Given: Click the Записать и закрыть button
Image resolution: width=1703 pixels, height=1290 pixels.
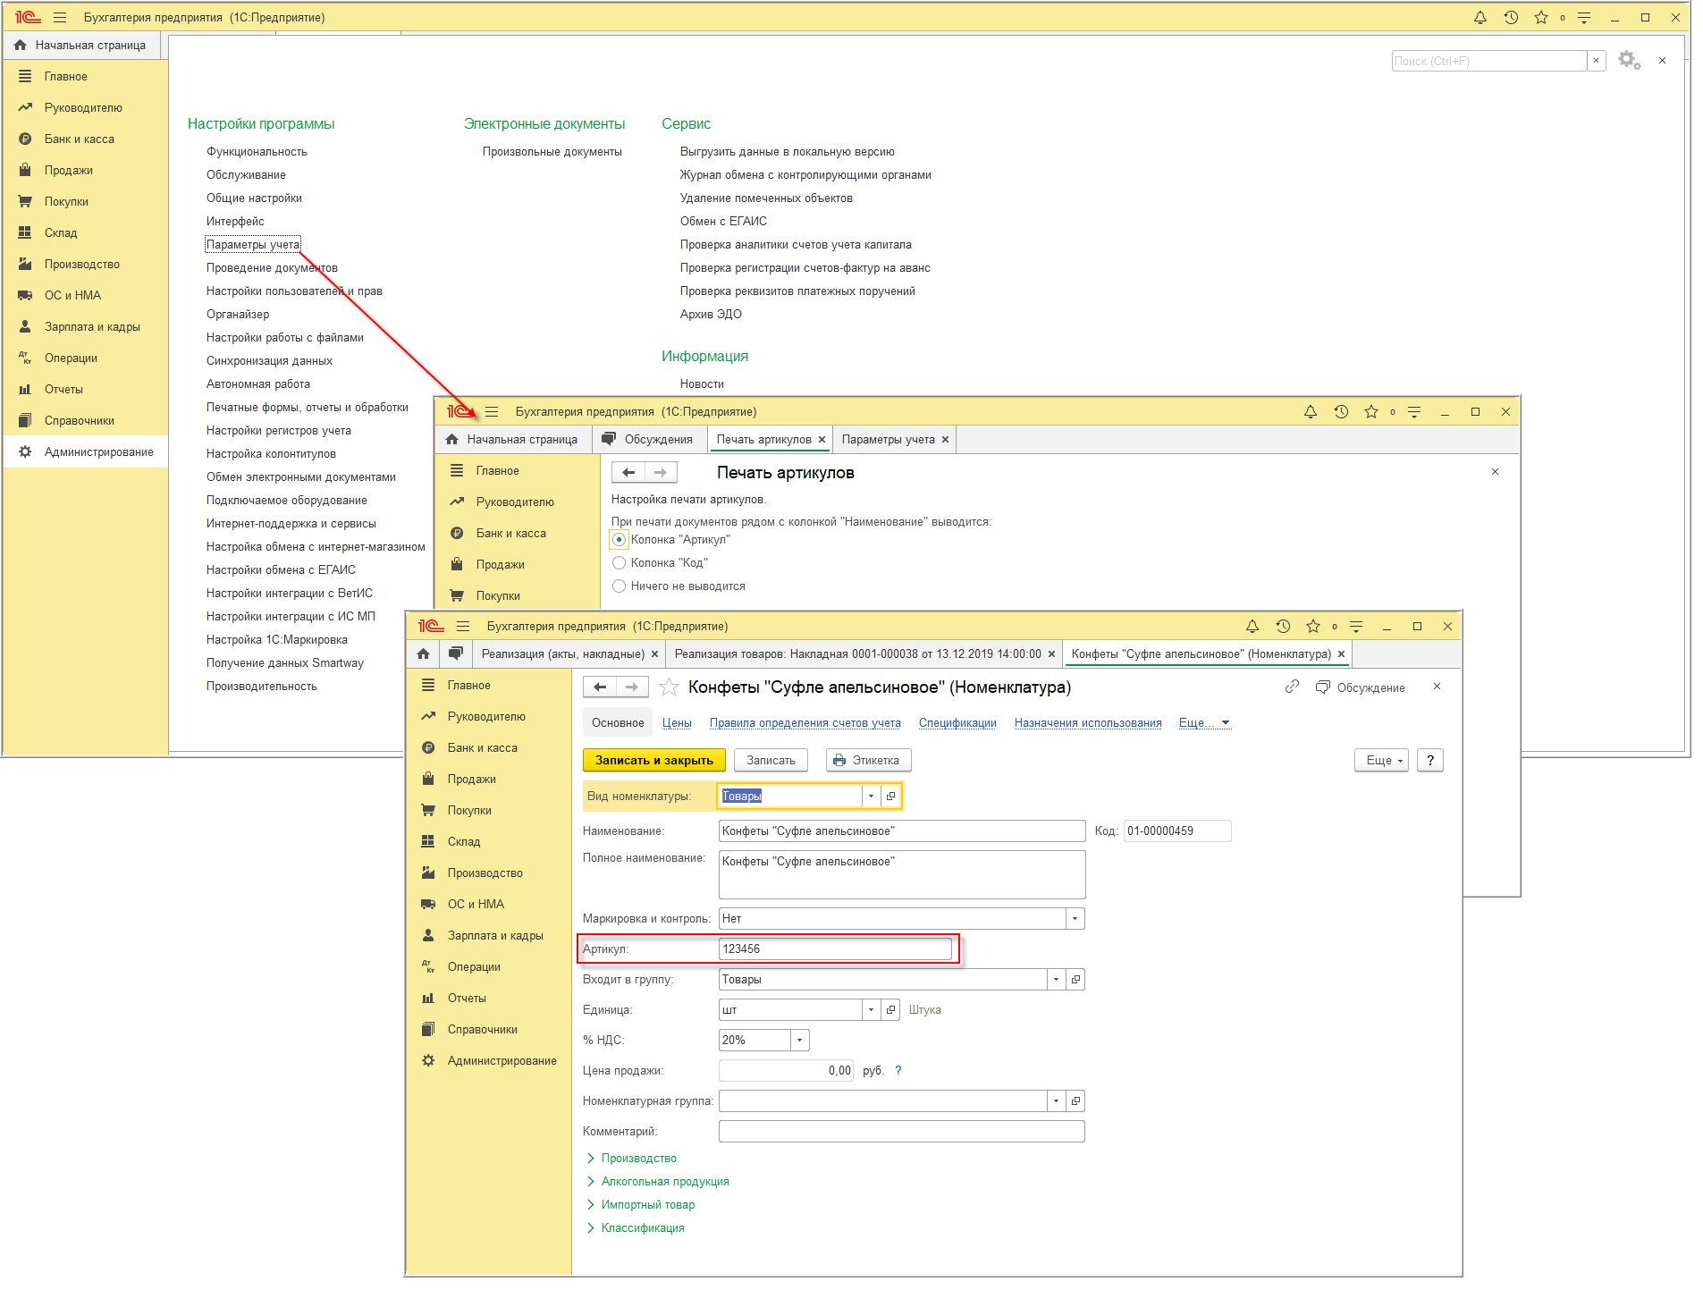Looking at the screenshot, I should (x=654, y=761).
